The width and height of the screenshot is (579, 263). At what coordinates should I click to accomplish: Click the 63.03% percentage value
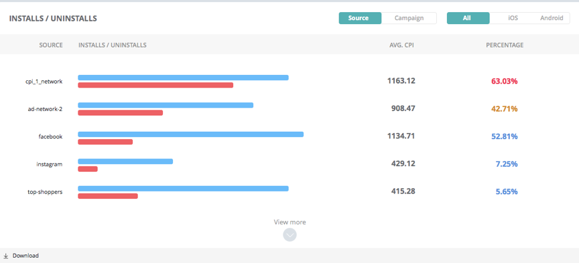tap(505, 81)
